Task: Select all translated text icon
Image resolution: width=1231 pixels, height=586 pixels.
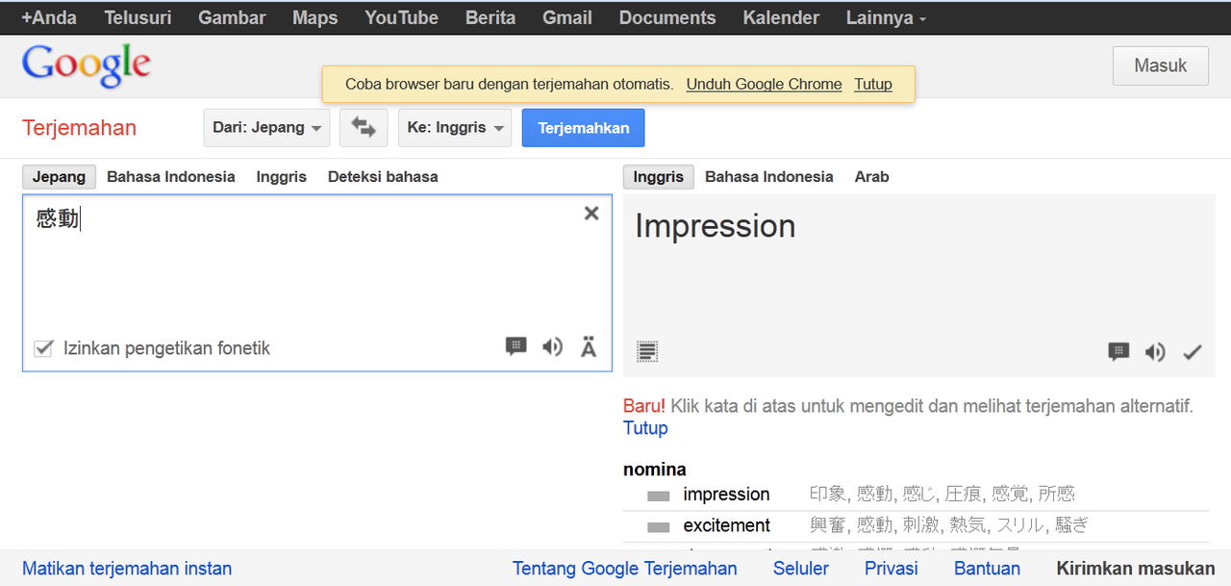Action: [648, 351]
